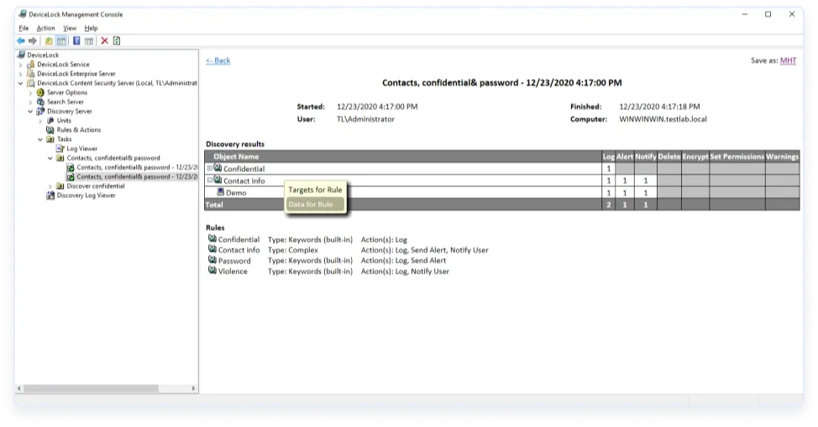Click the tree pane horizontal scrollbar thumb
818x427 pixels.
[91, 388]
